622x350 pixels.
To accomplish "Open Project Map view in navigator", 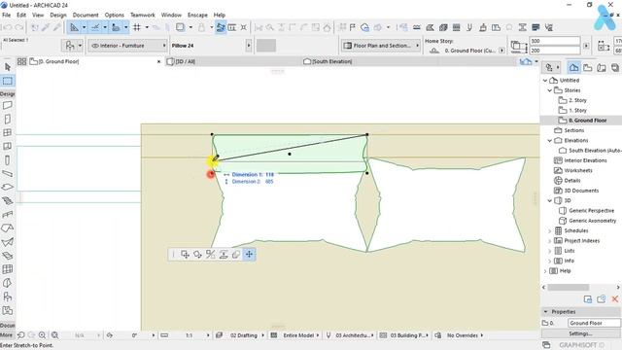I will pyautogui.click(x=573, y=67).
